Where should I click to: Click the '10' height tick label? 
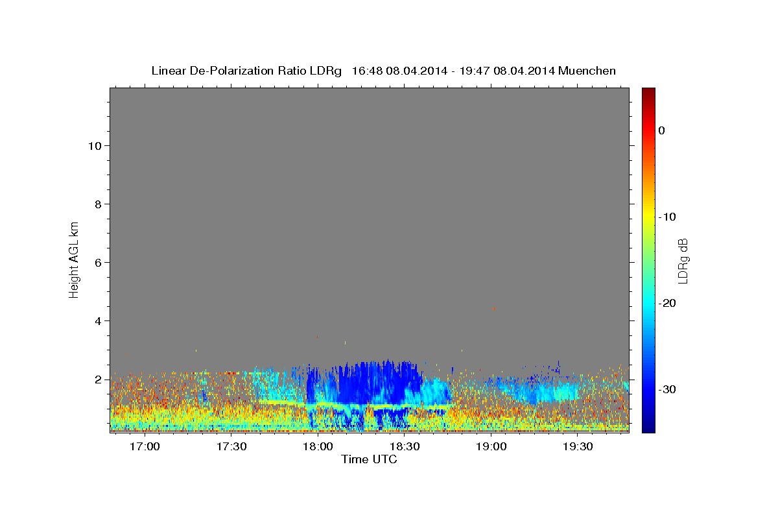94,145
